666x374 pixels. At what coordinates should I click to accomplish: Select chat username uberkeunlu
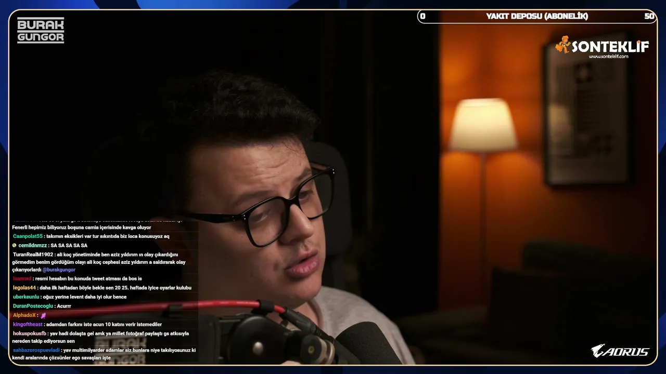point(26,297)
